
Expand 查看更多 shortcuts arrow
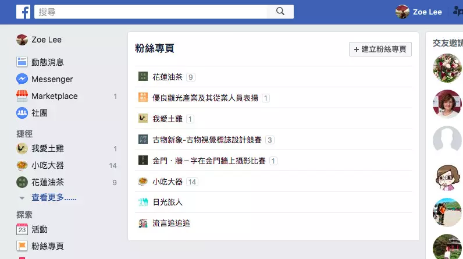point(22,198)
